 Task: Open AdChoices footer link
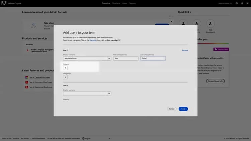coord(25,138)
